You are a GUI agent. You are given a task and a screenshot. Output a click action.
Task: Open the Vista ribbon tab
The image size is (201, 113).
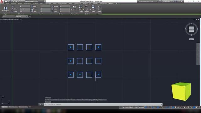point(41,4)
